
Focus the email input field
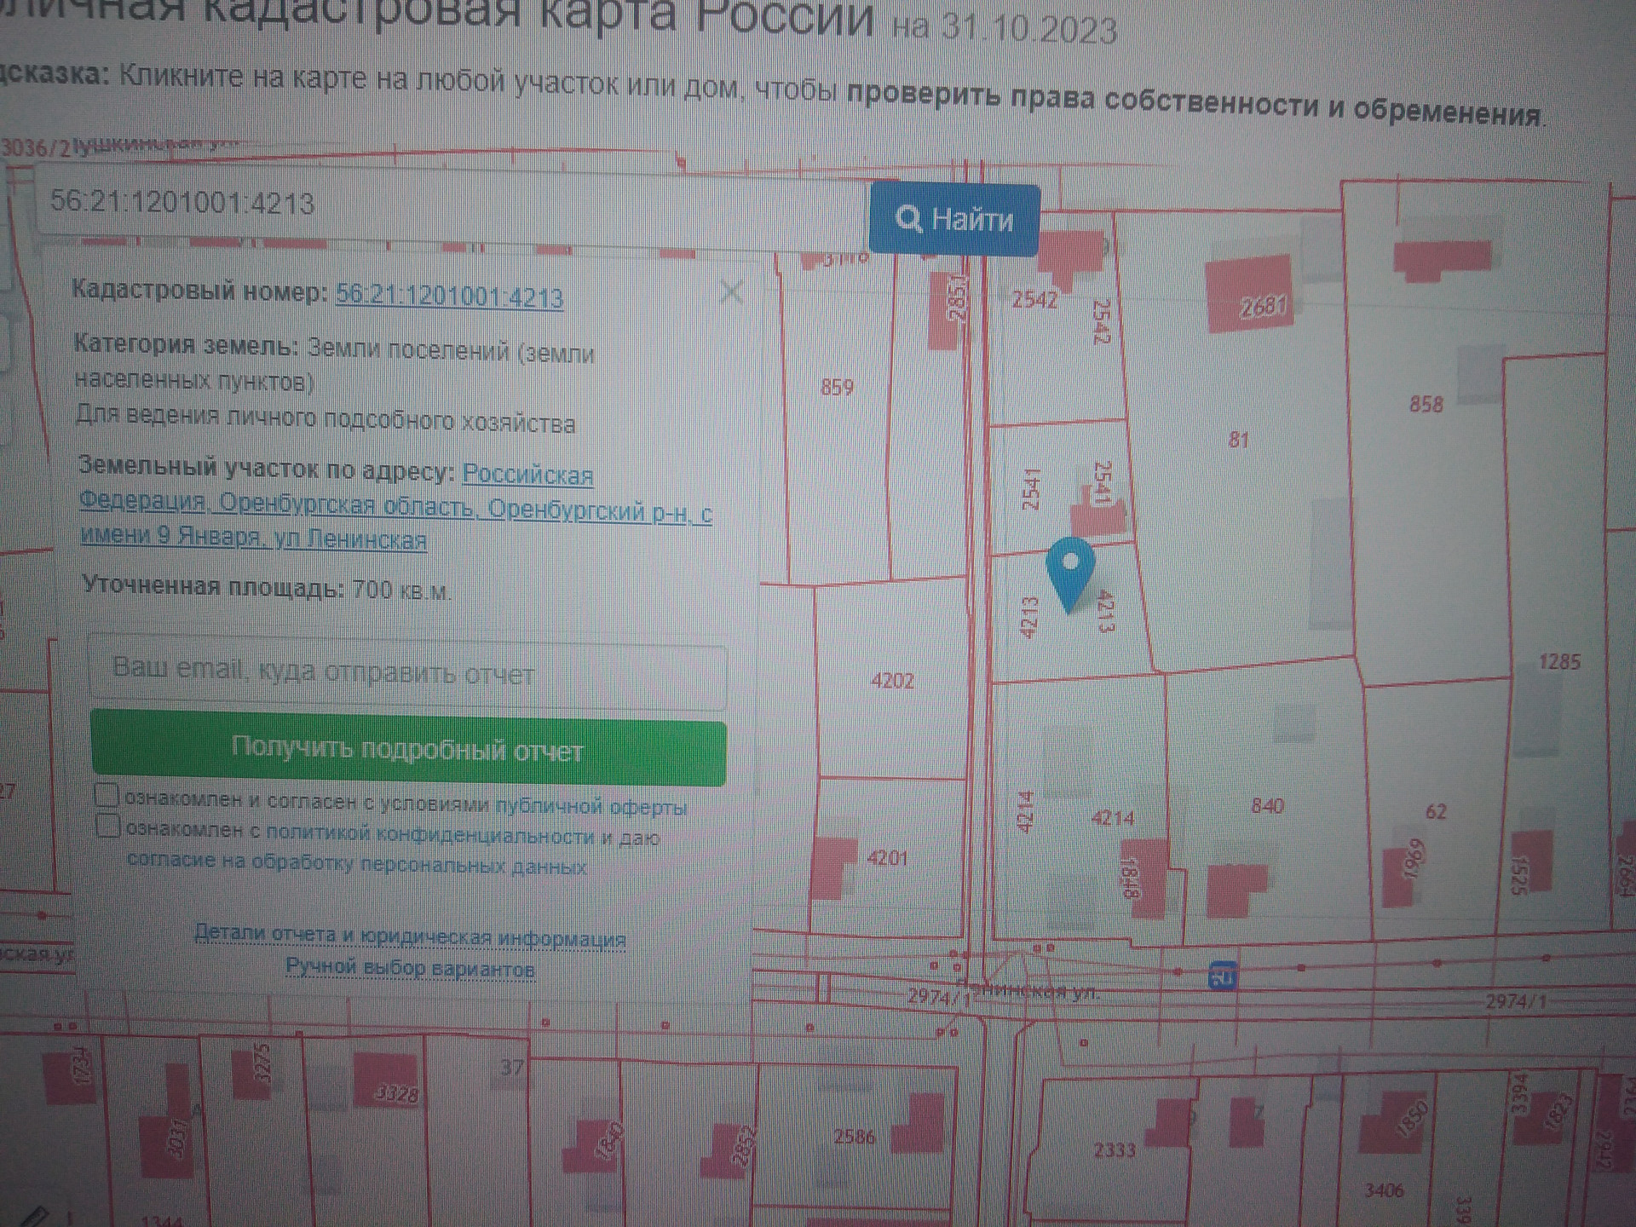(x=407, y=672)
